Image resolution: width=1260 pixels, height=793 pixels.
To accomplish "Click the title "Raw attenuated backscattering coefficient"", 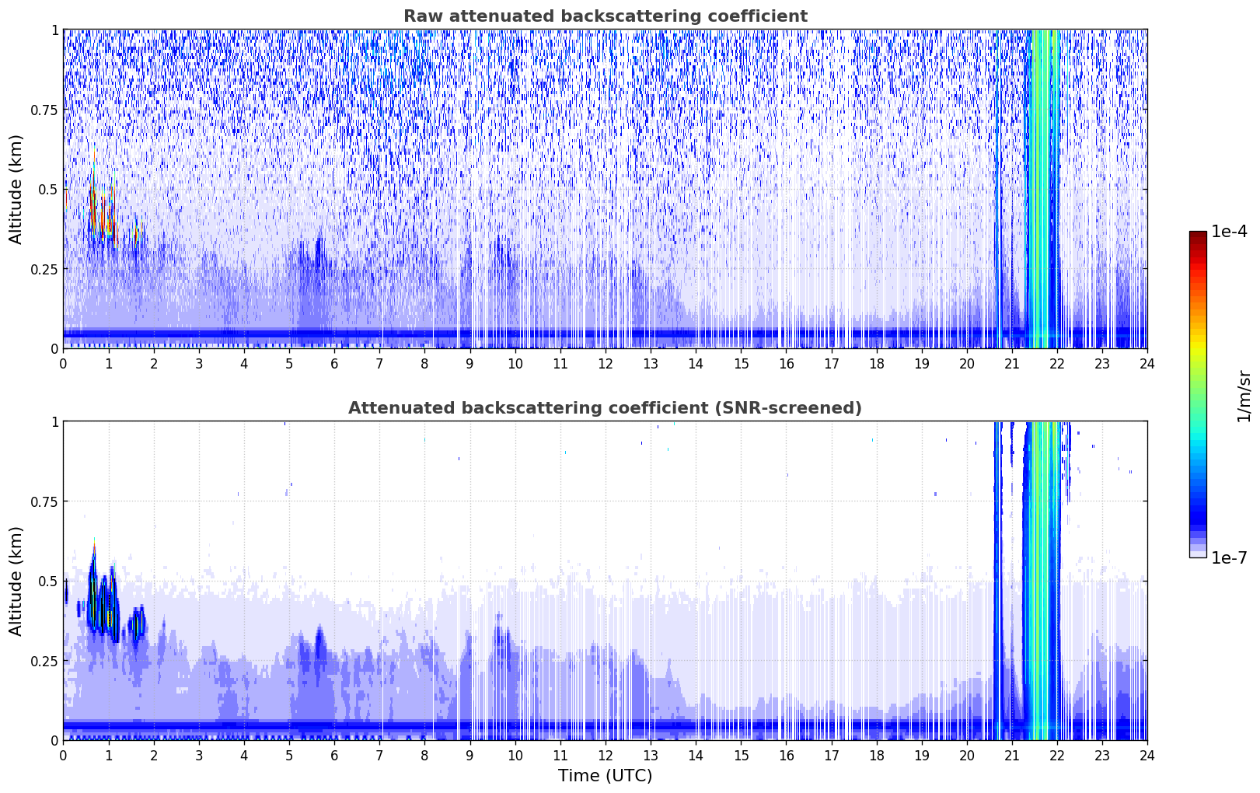I will point(605,16).
